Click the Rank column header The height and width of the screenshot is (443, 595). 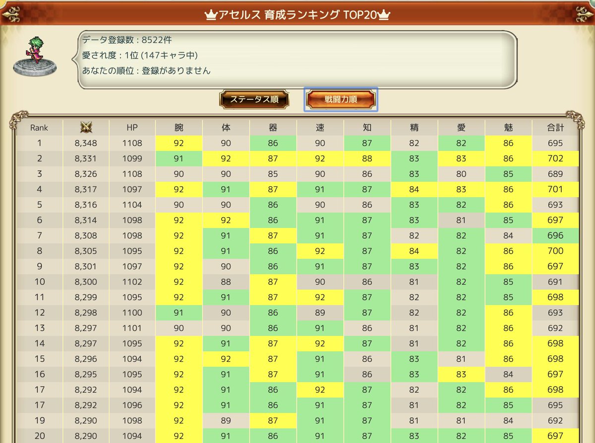tap(39, 127)
